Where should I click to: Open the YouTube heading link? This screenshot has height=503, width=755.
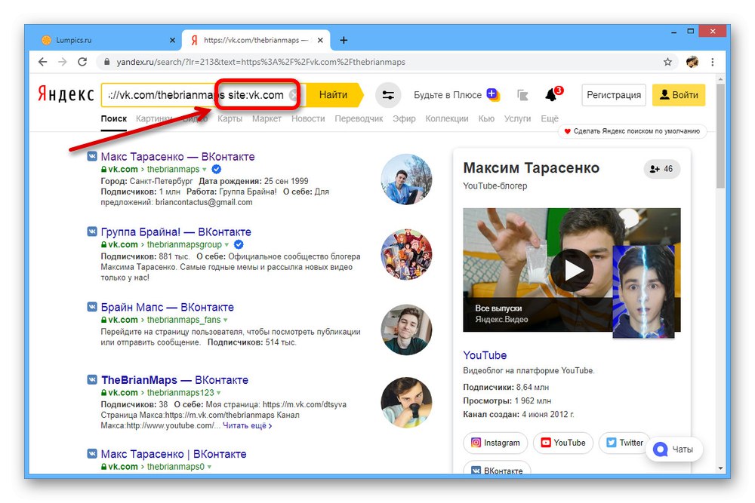point(485,355)
